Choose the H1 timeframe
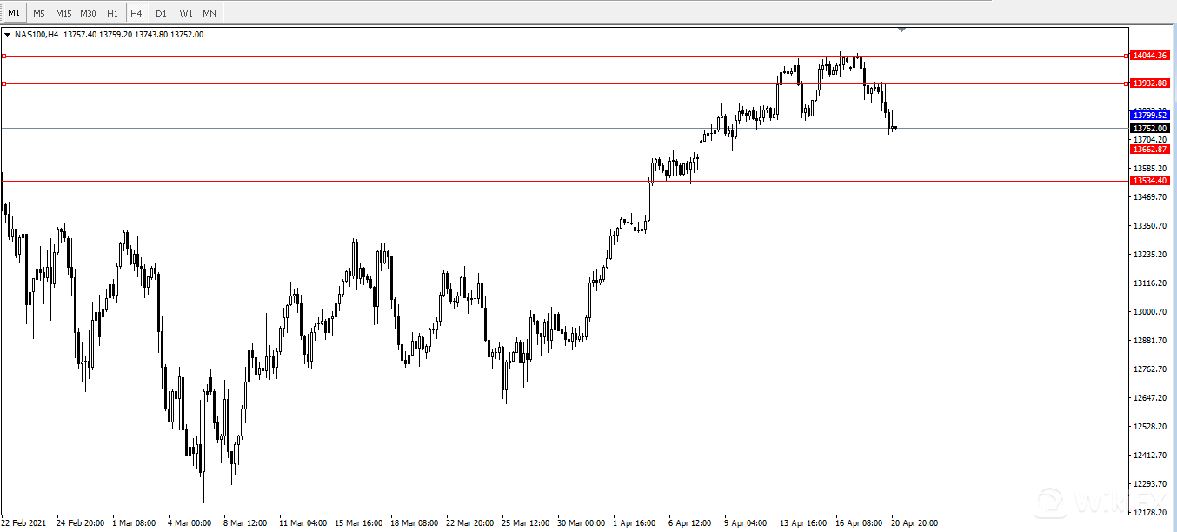 [112, 13]
